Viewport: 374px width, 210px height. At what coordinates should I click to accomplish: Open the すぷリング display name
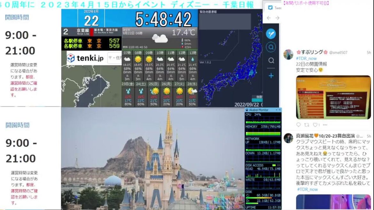point(312,52)
